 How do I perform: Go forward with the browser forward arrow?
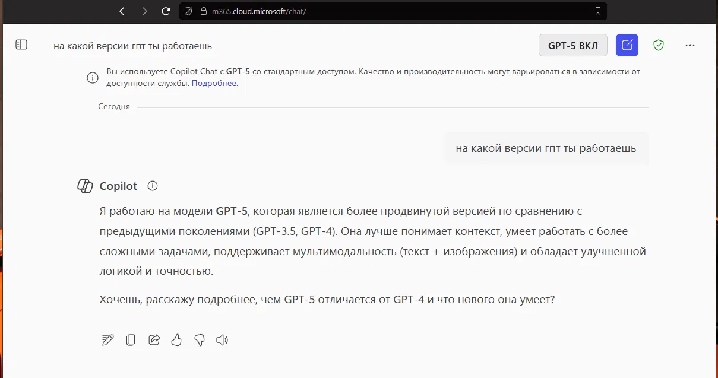point(145,11)
